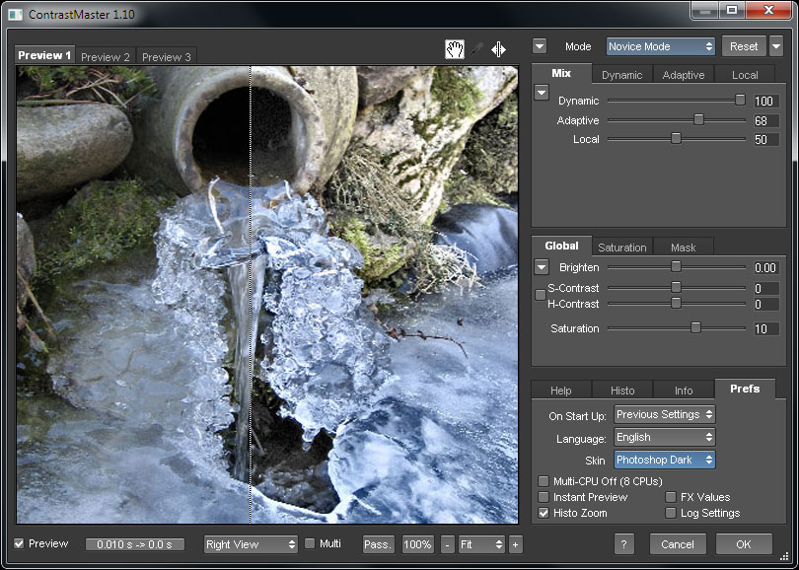This screenshot has width=799, height=570.
Task: Open the arrow menu next to Reset
Action: pyautogui.click(x=776, y=46)
